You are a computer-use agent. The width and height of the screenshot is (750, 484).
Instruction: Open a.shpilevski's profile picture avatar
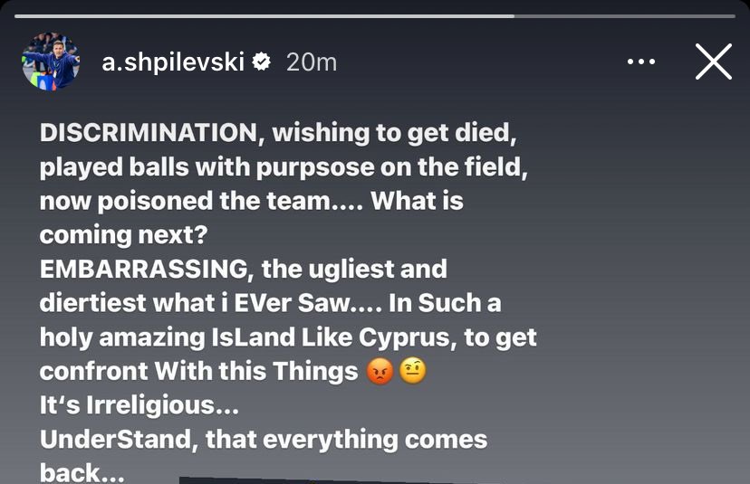click(51, 62)
